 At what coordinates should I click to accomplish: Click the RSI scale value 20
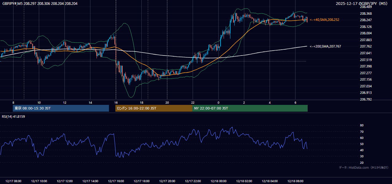pyautogui.click(x=362, y=163)
